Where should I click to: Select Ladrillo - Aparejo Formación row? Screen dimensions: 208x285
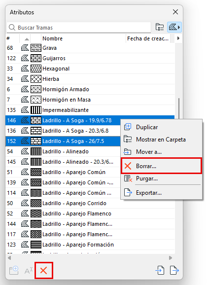point(90,245)
